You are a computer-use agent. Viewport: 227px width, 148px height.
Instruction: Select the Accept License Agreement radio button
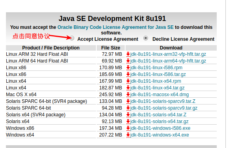click(x=72, y=38)
